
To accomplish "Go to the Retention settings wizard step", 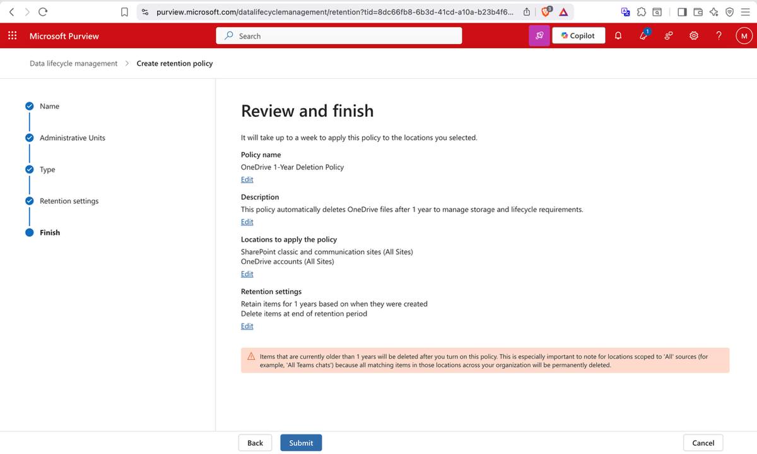I will click(x=69, y=201).
